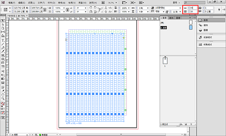Click the X position input field
Viewport: 226px width, 136px height.
click(20, 8)
